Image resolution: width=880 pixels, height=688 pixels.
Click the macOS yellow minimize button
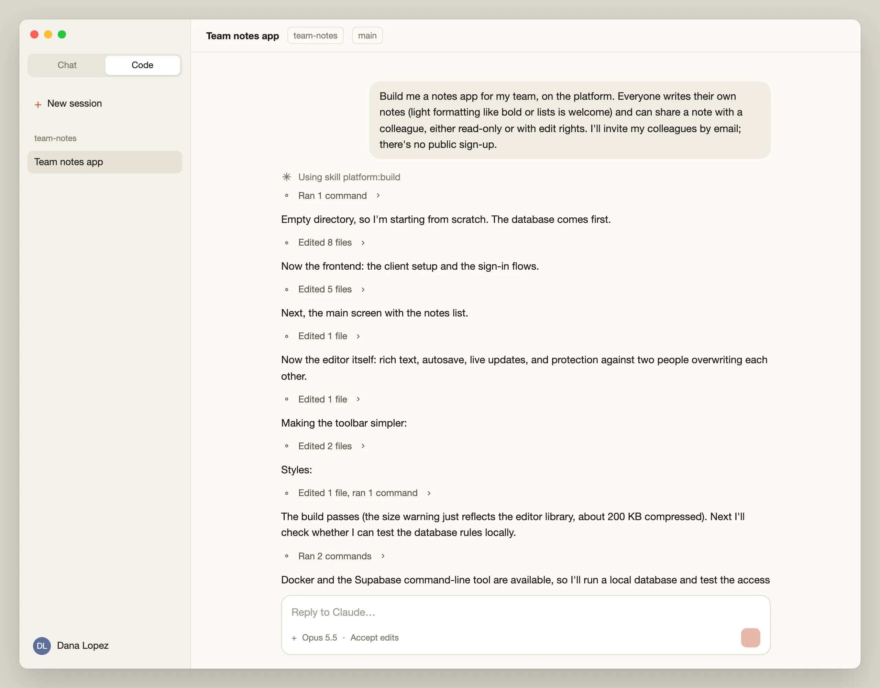pyautogui.click(x=48, y=35)
